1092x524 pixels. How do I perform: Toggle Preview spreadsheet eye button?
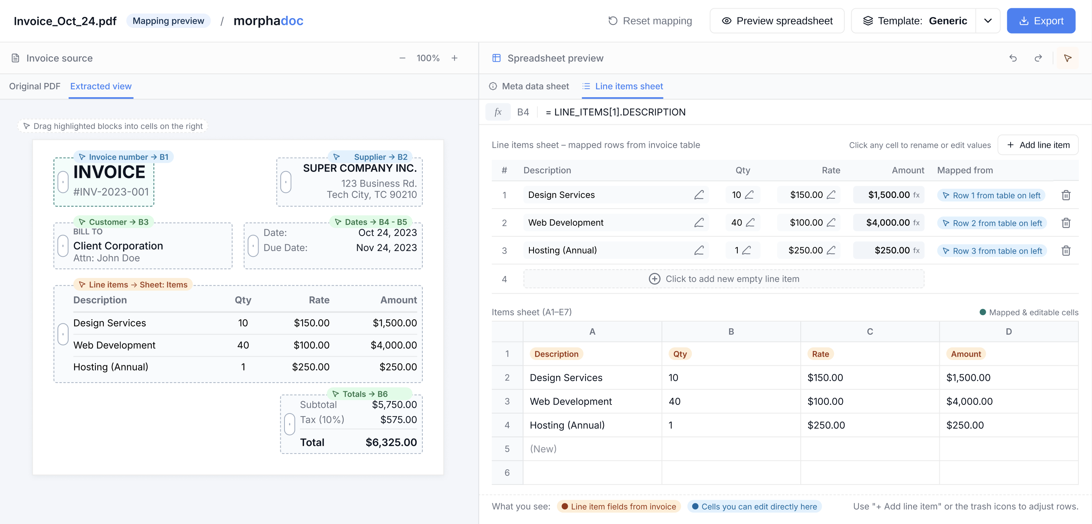777,21
